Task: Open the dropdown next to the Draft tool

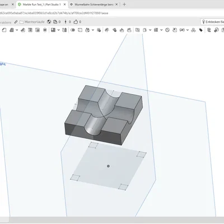Action: [17, 30]
